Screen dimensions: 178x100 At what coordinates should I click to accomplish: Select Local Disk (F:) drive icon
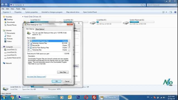93,22
